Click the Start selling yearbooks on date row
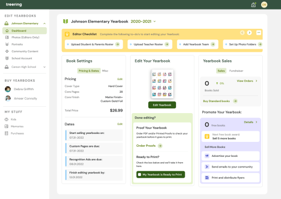281x199 pixels. tap(94, 135)
